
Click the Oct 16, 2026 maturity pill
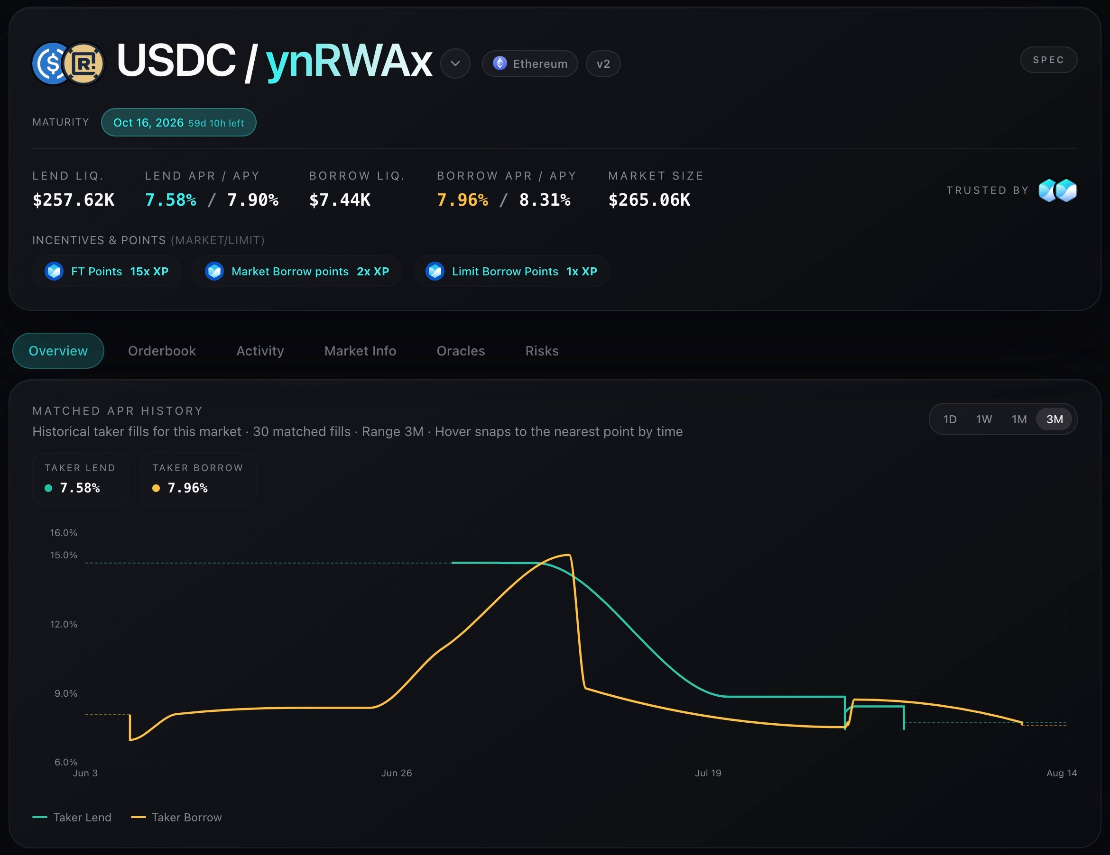click(x=178, y=122)
